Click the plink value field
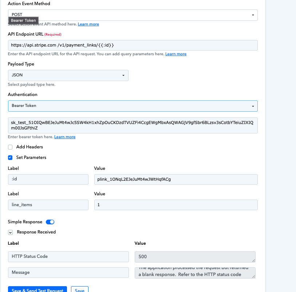Viewport: 296px width, 292px height. coord(176,180)
